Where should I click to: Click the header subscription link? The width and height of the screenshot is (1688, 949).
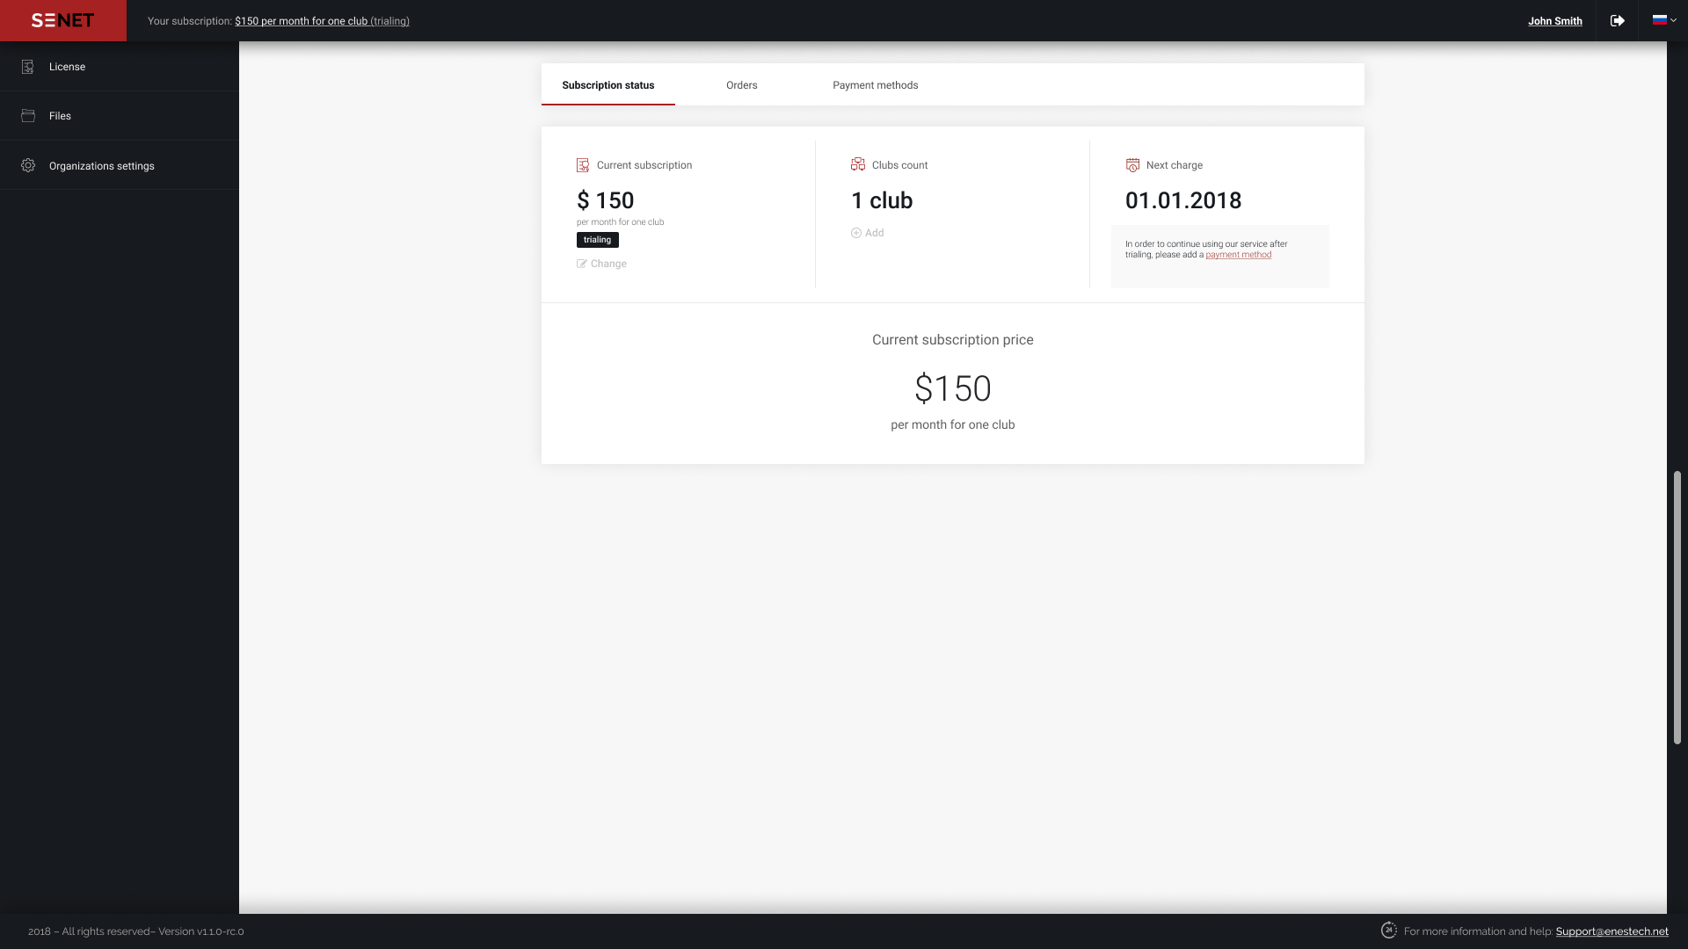click(322, 21)
